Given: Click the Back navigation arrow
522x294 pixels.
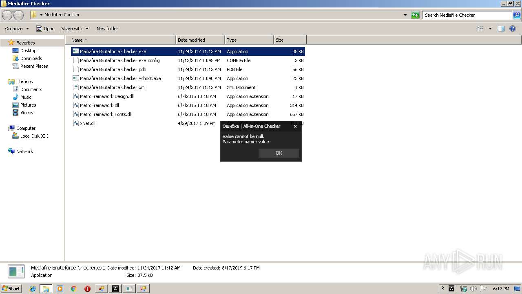Looking at the screenshot, I should [x=7, y=15].
